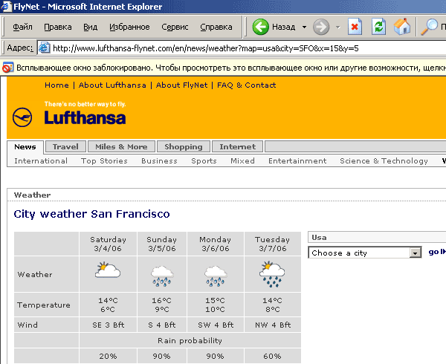This screenshot has width=446, height=364.
Task: Click the Saturday partly cloudy weather icon
Action: point(108,270)
